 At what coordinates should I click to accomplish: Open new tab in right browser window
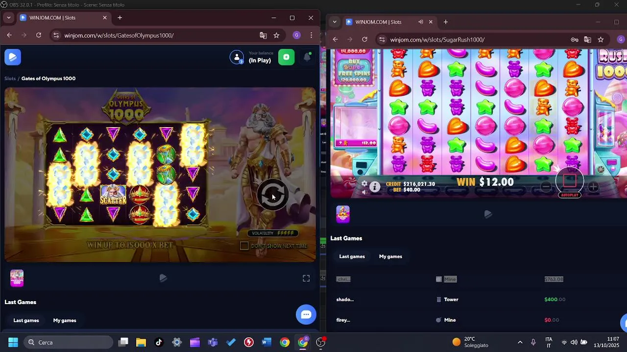pos(445,22)
